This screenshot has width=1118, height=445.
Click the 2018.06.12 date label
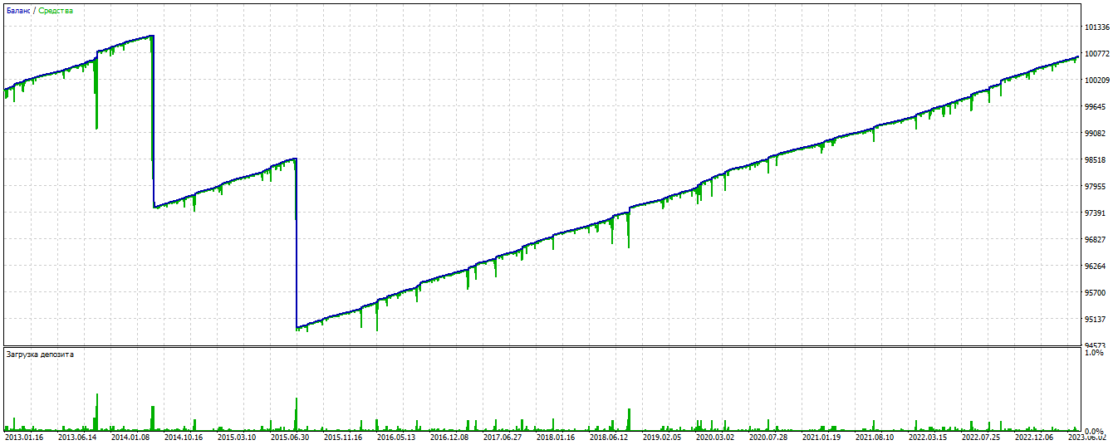(609, 438)
